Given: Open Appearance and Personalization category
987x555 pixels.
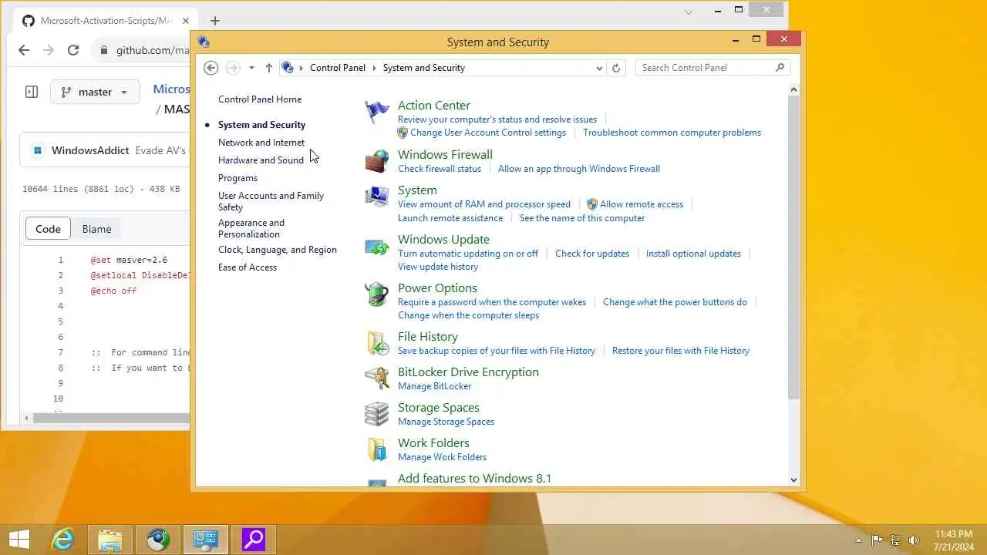Looking at the screenshot, I should (x=251, y=228).
